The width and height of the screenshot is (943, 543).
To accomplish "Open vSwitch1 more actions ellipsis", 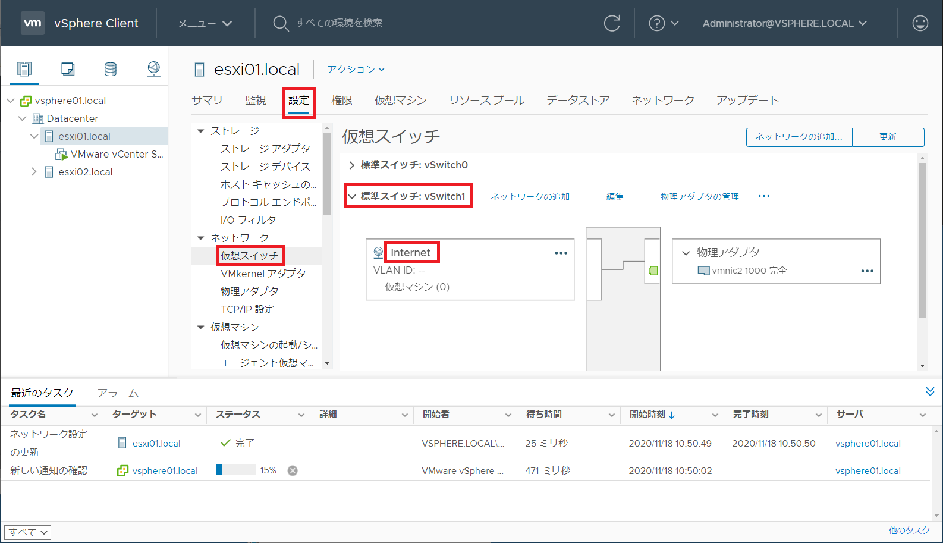I will tap(764, 196).
